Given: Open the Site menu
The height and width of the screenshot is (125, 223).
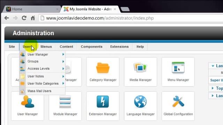Looking at the screenshot, I should pos(12,47).
